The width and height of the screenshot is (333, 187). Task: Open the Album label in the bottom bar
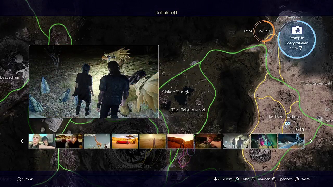(x=228, y=179)
